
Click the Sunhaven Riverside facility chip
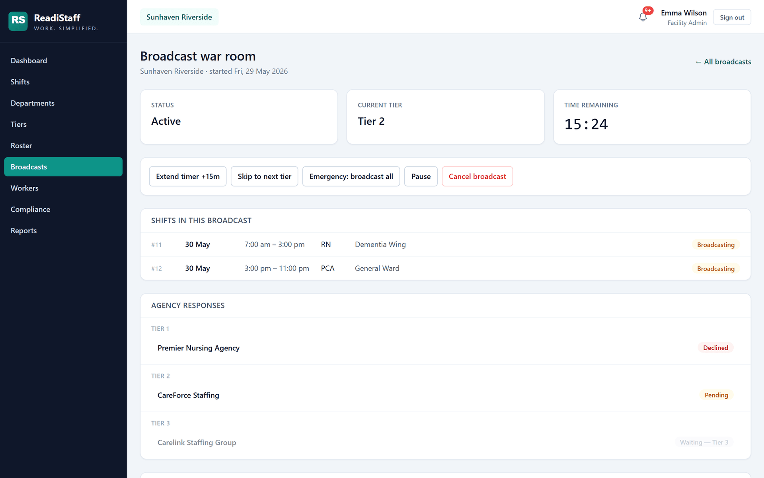coord(179,17)
